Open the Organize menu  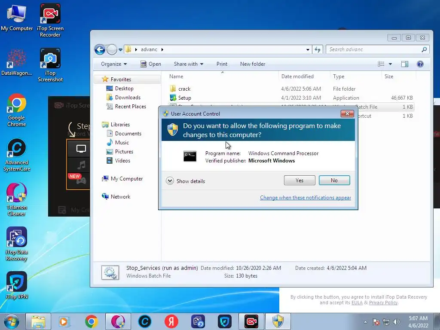point(113,64)
